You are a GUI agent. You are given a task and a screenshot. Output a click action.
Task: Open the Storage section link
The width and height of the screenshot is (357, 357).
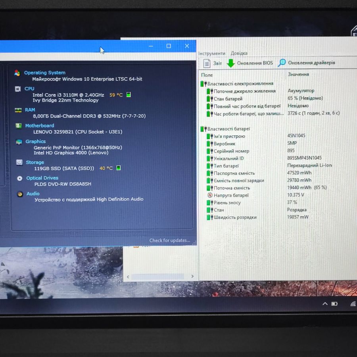pyautogui.click(x=35, y=162)
